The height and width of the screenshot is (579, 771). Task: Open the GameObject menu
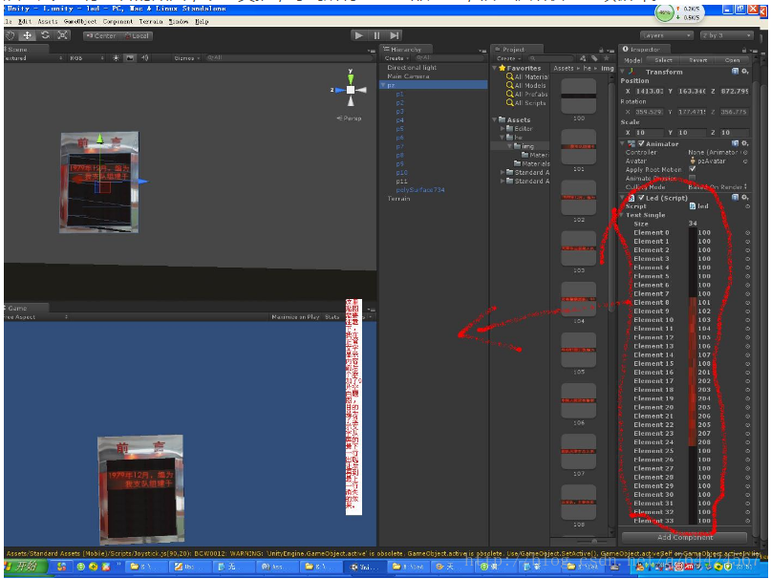(80, 22)
